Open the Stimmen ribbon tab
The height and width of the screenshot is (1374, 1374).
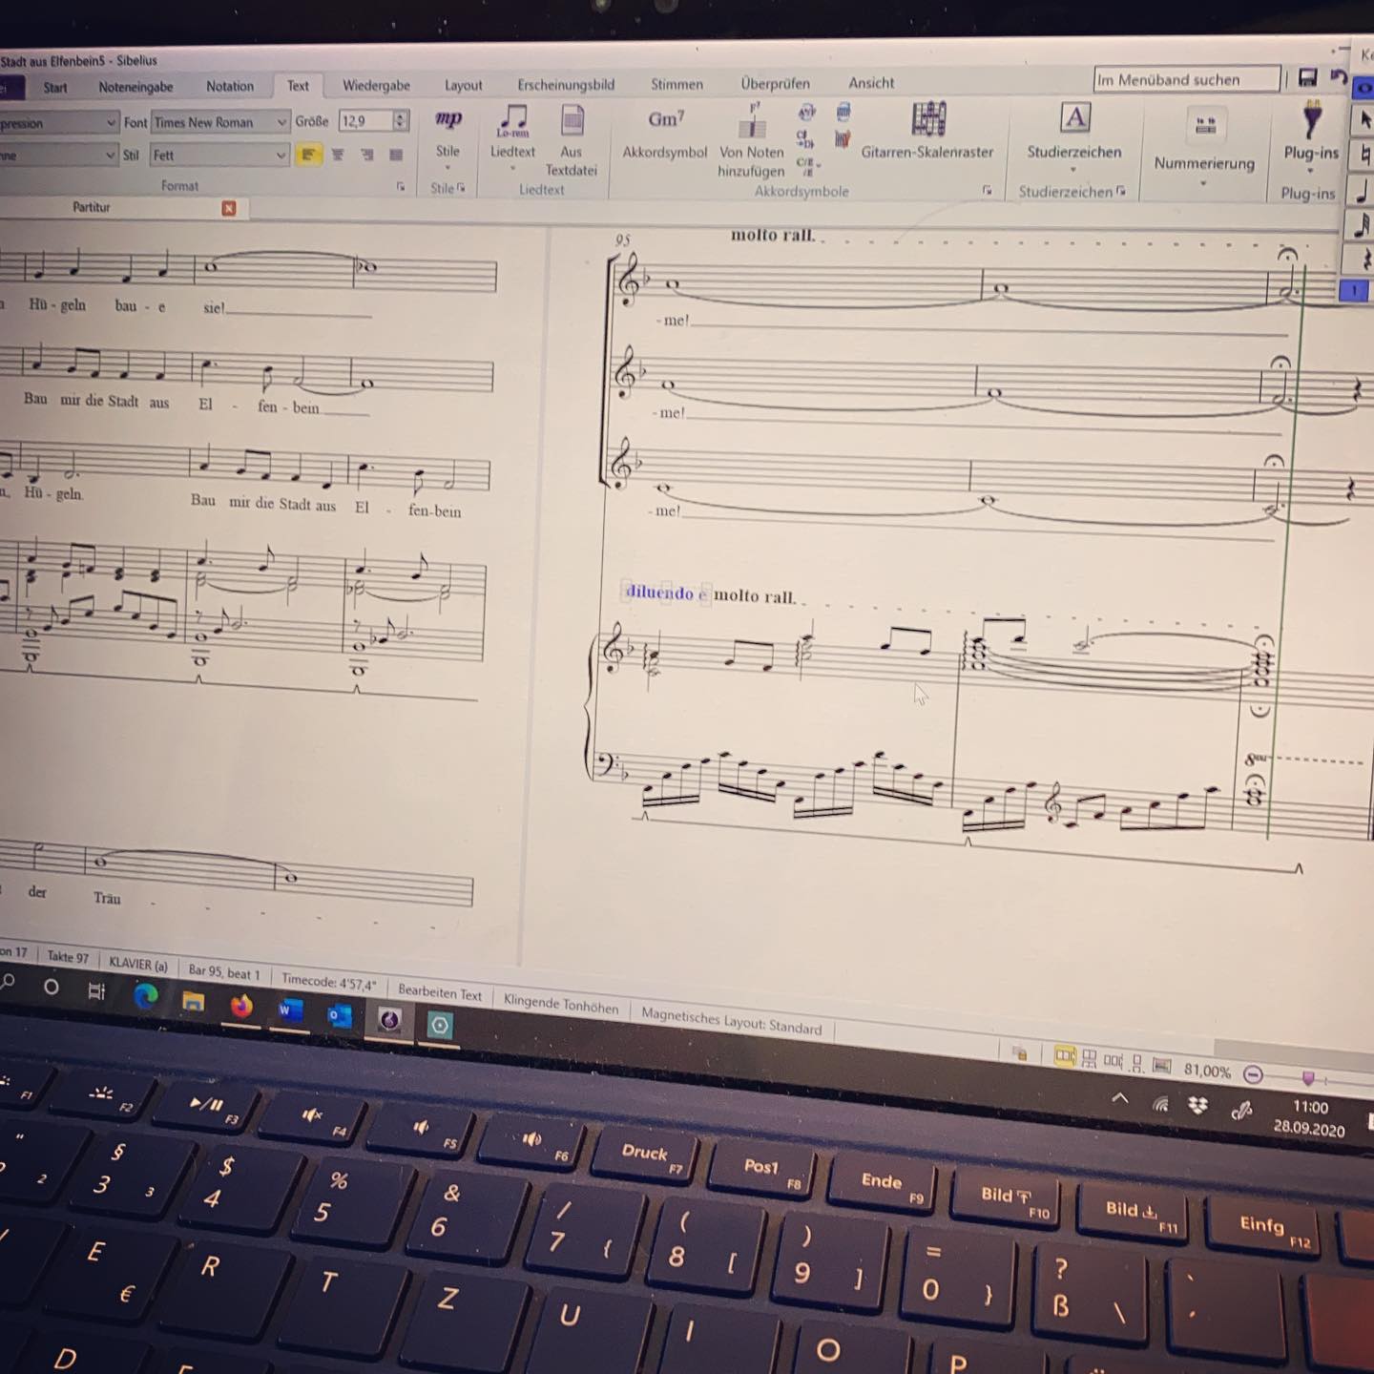(677, 84)
